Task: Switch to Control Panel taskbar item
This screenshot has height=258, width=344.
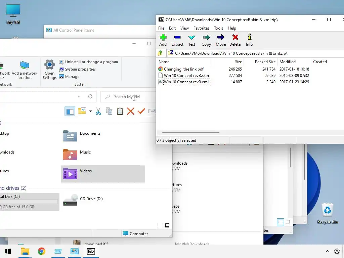Action: [x=74, y=251]
